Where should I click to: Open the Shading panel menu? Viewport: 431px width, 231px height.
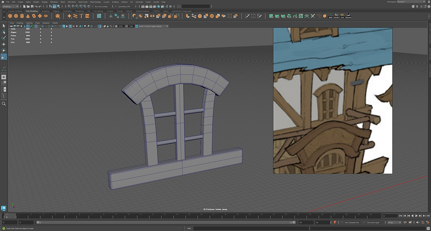tap(19, 22)
